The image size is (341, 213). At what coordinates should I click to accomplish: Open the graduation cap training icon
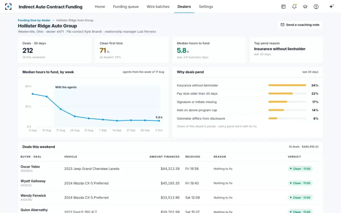(x=305, y=7)
